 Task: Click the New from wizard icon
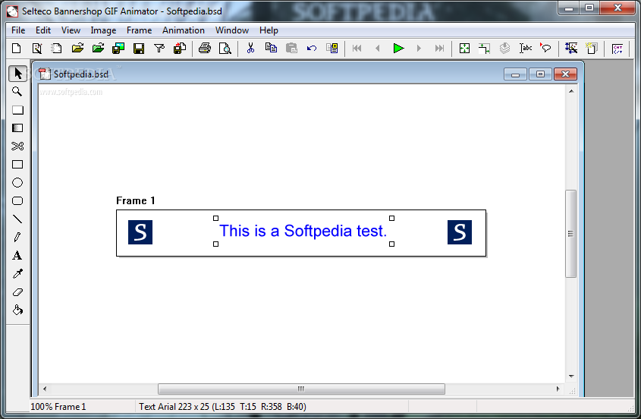pos(37,49)
